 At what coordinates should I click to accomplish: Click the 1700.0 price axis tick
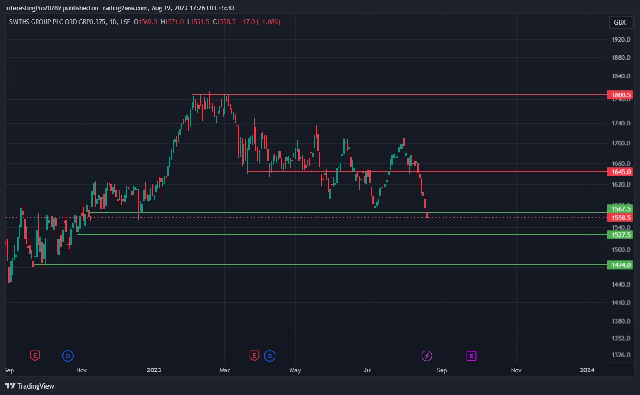621,144
